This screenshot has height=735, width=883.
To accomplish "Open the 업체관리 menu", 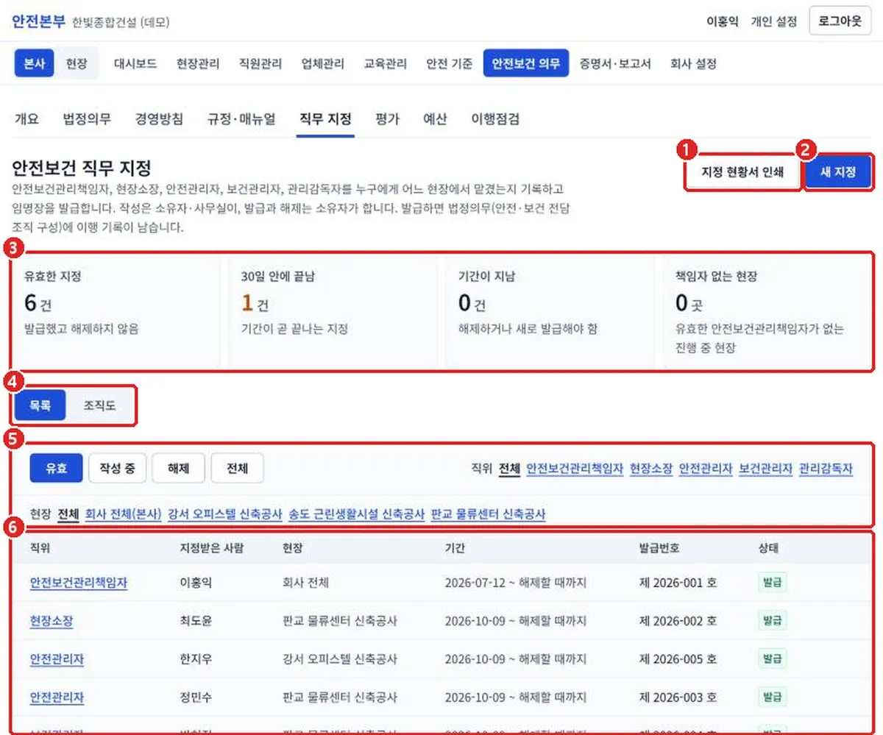I will 323,63.
